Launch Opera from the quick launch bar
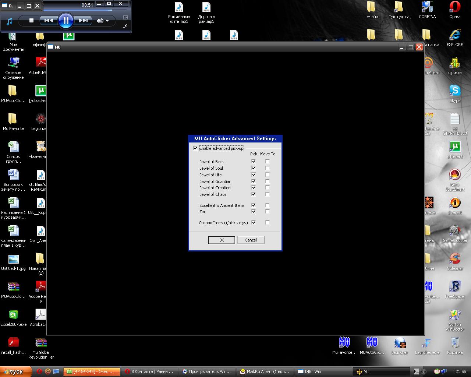Viewport: 471px width, 377px height. 39,371
